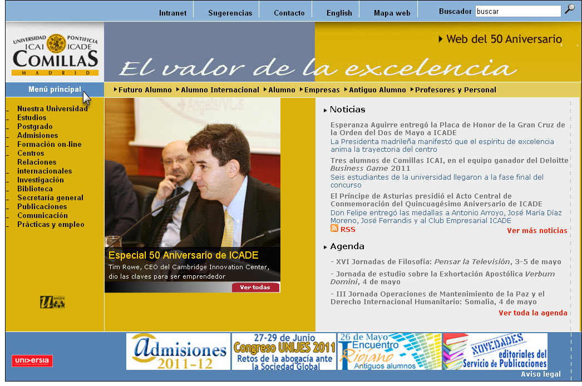Click the search input field
The width and height of the screenshot is (582, 386).
point(518,11)
